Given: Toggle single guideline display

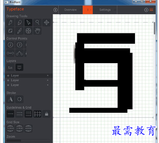Looking at the screenshot, I should (10, 114).
